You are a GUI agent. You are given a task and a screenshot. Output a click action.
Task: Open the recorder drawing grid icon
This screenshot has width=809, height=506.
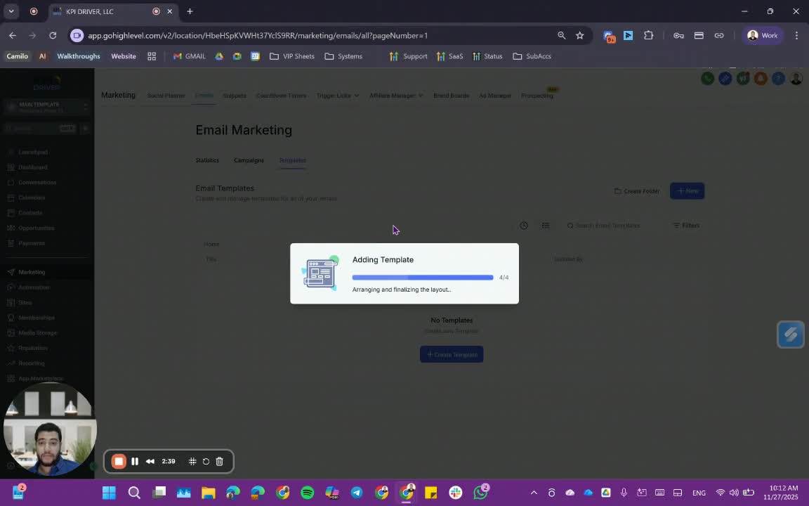(192, 462)
